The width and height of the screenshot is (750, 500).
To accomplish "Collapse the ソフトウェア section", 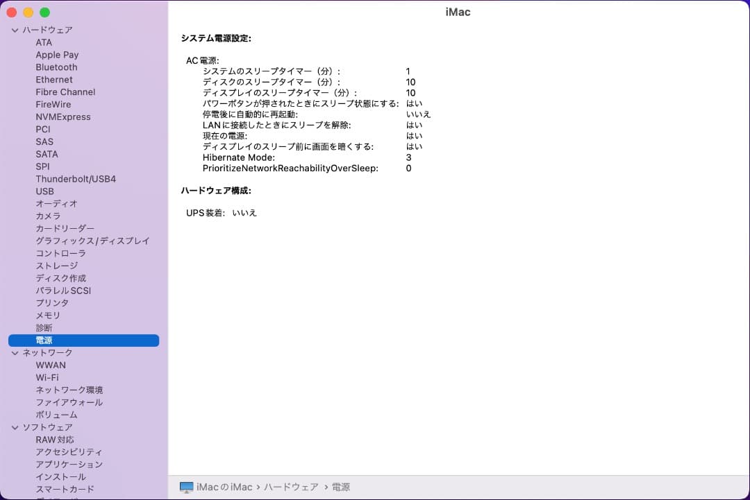I will coord(15,427).
